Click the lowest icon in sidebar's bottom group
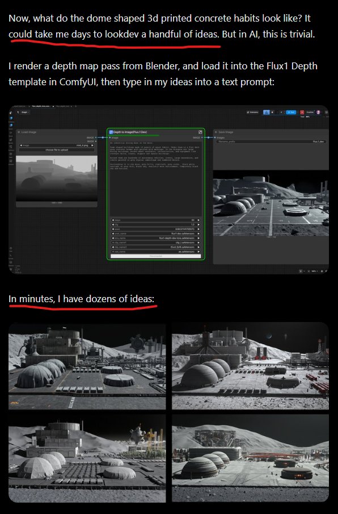The image size is (338, 514). [x=11, y=269]
